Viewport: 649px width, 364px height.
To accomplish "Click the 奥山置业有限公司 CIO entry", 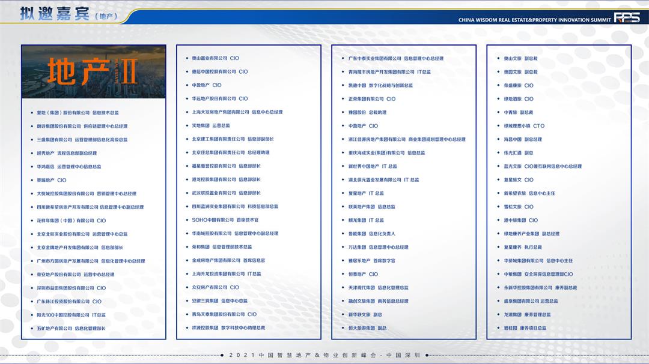I will [x=215, y=58].
